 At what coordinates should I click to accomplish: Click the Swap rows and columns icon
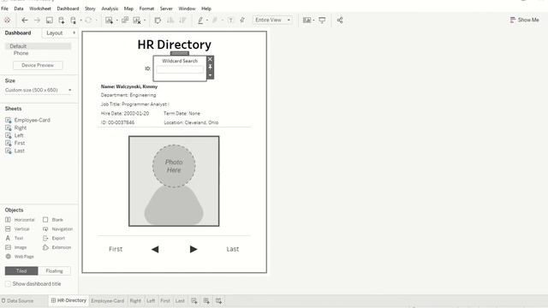click(x=158, y=21)
